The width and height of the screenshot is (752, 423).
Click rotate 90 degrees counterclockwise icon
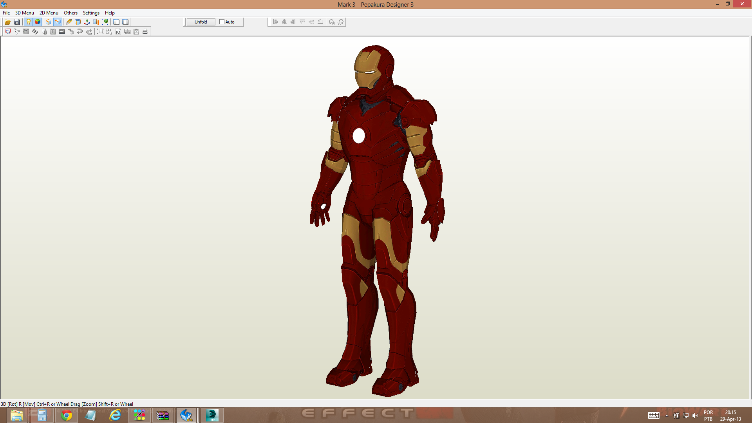[x=332, y=22]
